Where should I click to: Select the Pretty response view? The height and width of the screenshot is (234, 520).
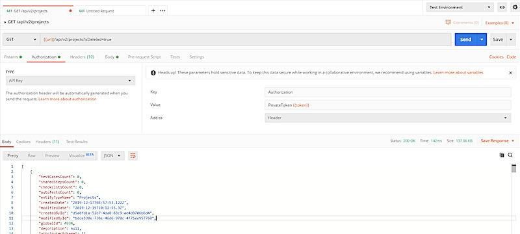pyautogui.click(x=12, y=155)
